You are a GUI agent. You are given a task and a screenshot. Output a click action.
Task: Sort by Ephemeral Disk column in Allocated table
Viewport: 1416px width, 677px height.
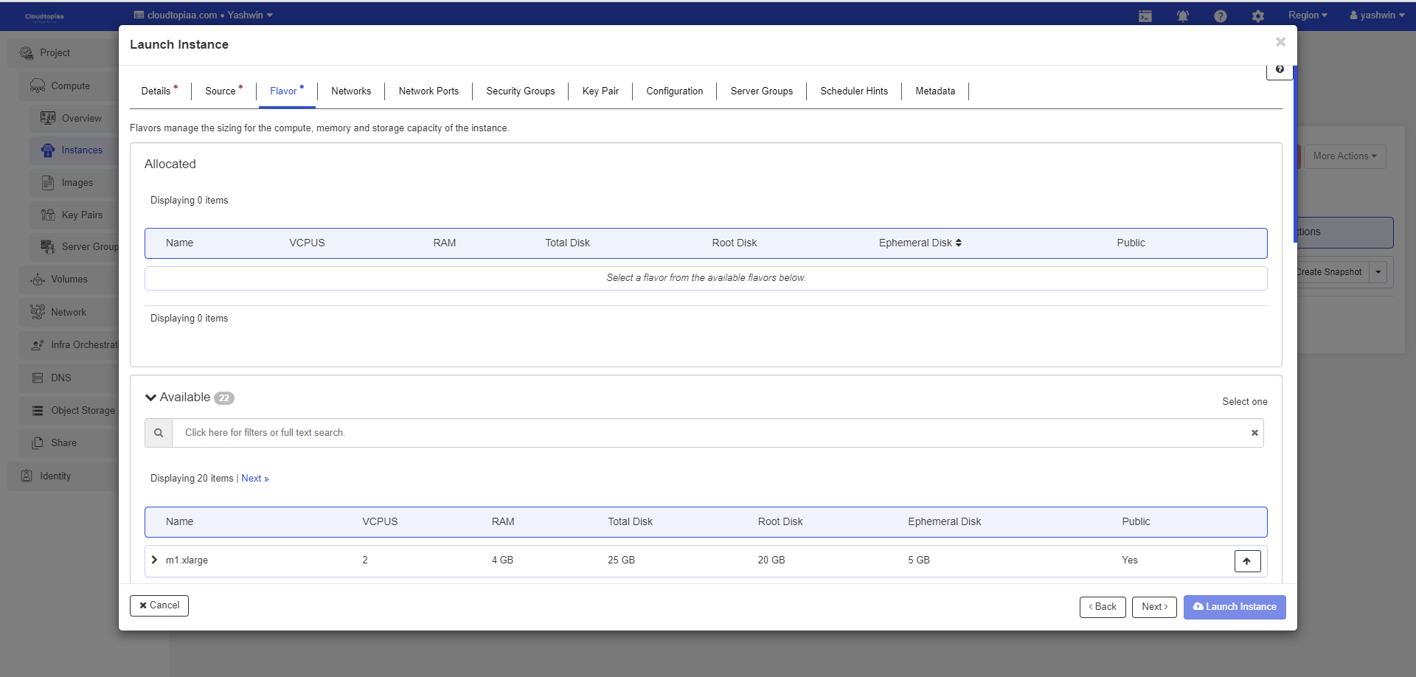tap(920, 243)
